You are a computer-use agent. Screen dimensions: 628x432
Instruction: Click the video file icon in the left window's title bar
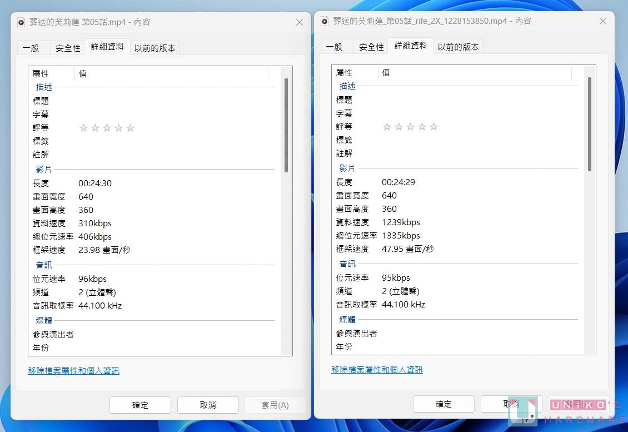pos(21,22)
